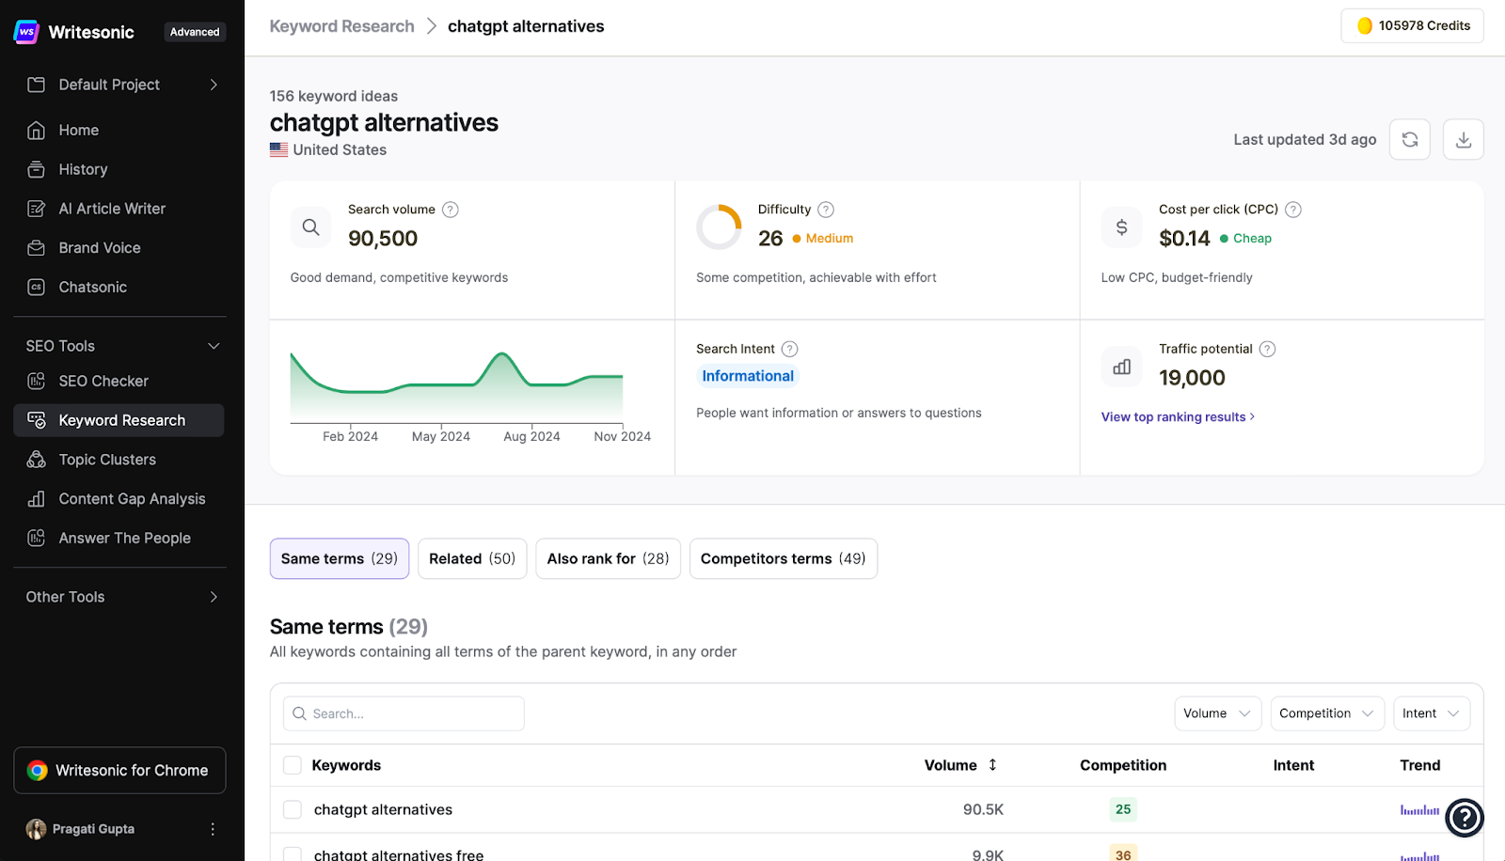Viewport: 1505px width, 861px height.
Task: Click Cost per click help icon
Action: [1293, 210]
